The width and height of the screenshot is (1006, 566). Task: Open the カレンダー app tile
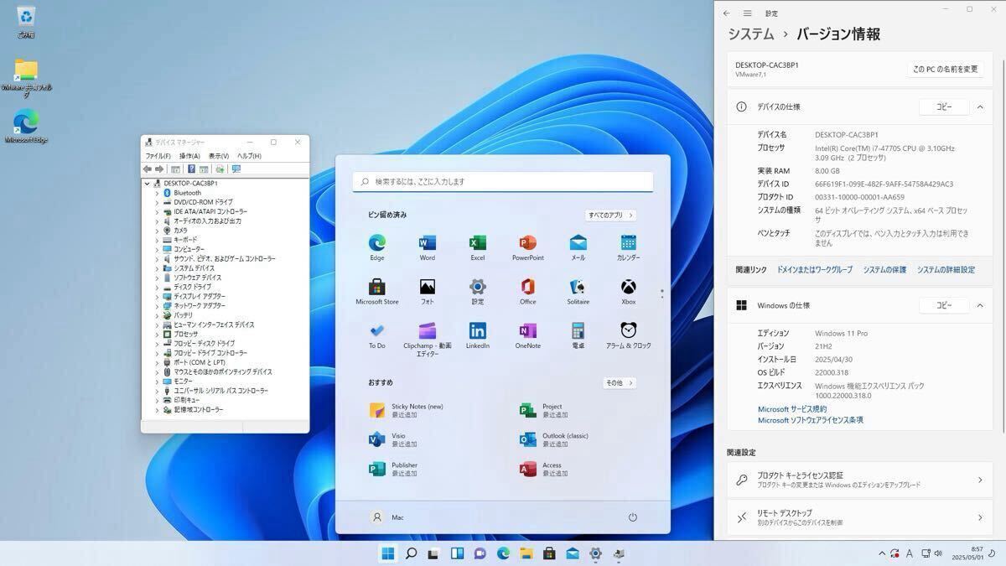629,247
